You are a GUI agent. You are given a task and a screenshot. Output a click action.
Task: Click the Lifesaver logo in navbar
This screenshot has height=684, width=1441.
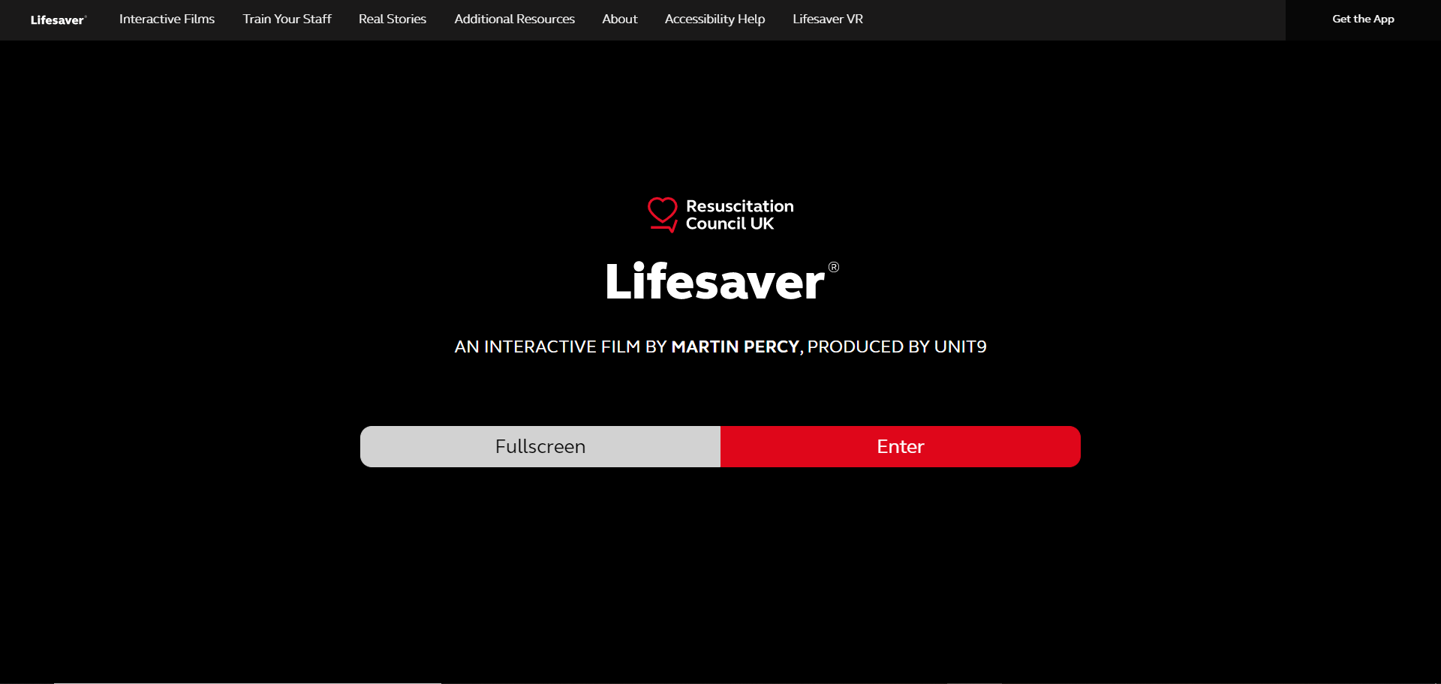pyautogui.click(x=59, y=20)
